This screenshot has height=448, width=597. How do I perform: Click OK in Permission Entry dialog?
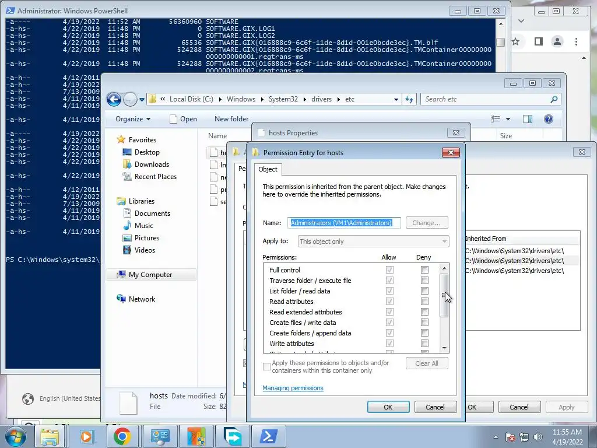(388, 407)
